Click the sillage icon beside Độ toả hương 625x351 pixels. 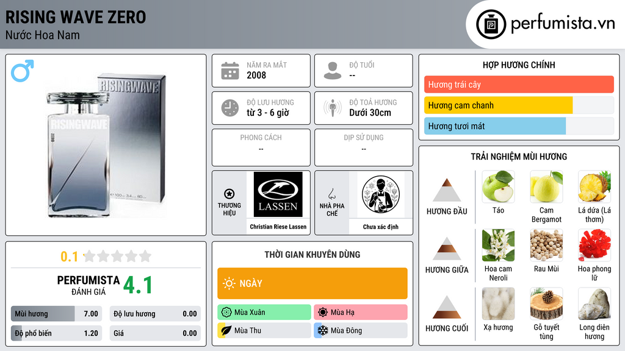point(333,108)
